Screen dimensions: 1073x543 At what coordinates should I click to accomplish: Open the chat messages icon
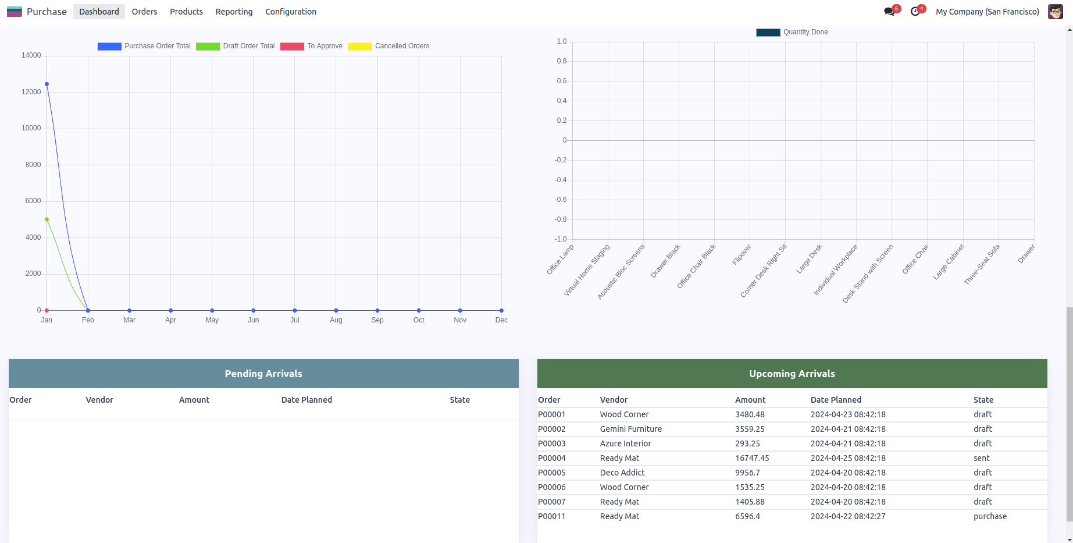(x=889, y=12)
